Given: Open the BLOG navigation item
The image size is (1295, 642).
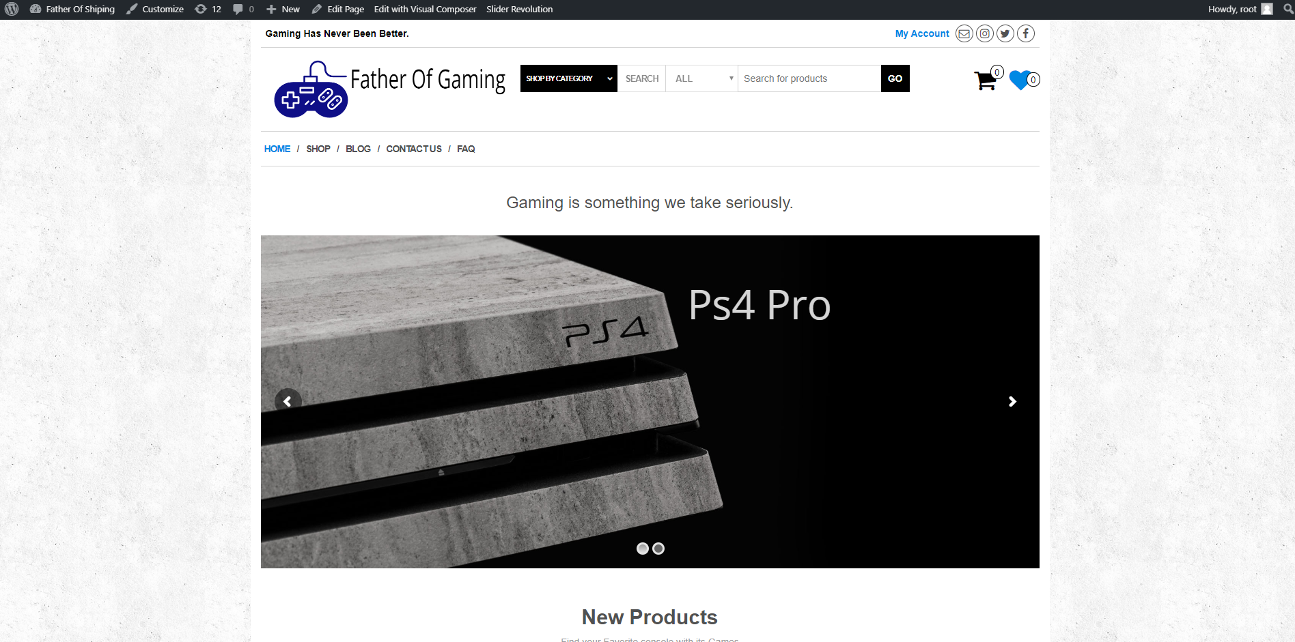Looking at the screenshot, I should point(358,149).
